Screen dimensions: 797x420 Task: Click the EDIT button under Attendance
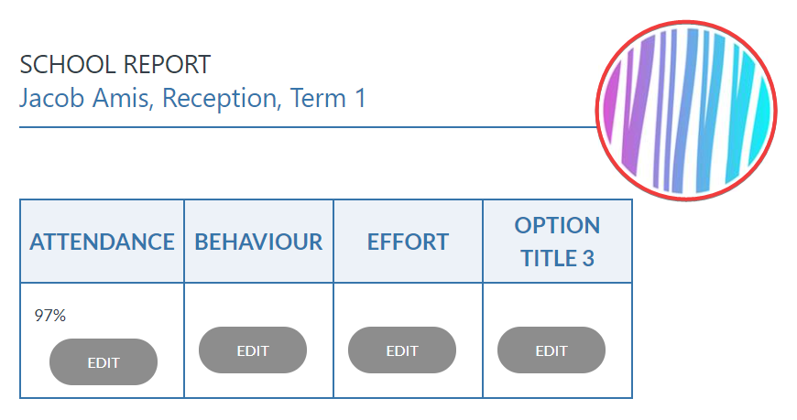click(x=104, y=362)
